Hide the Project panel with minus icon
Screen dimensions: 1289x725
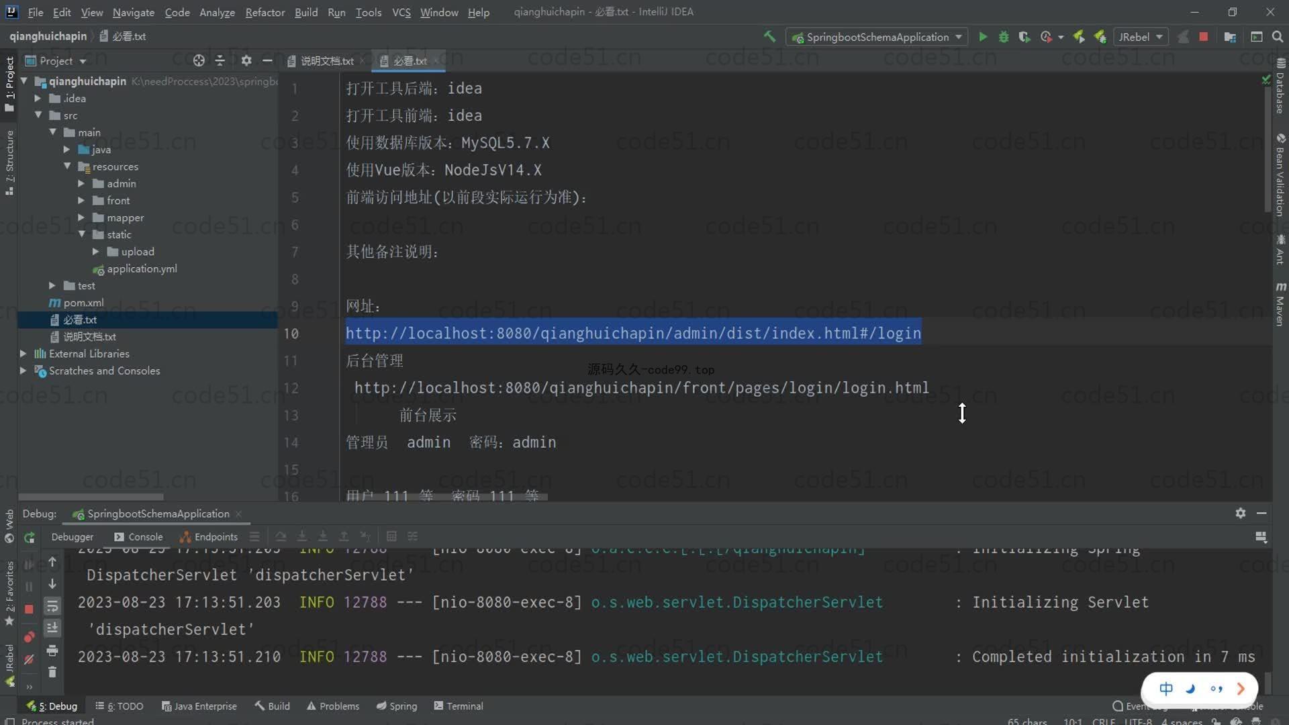pyautogui.click(x=267, y=60)
